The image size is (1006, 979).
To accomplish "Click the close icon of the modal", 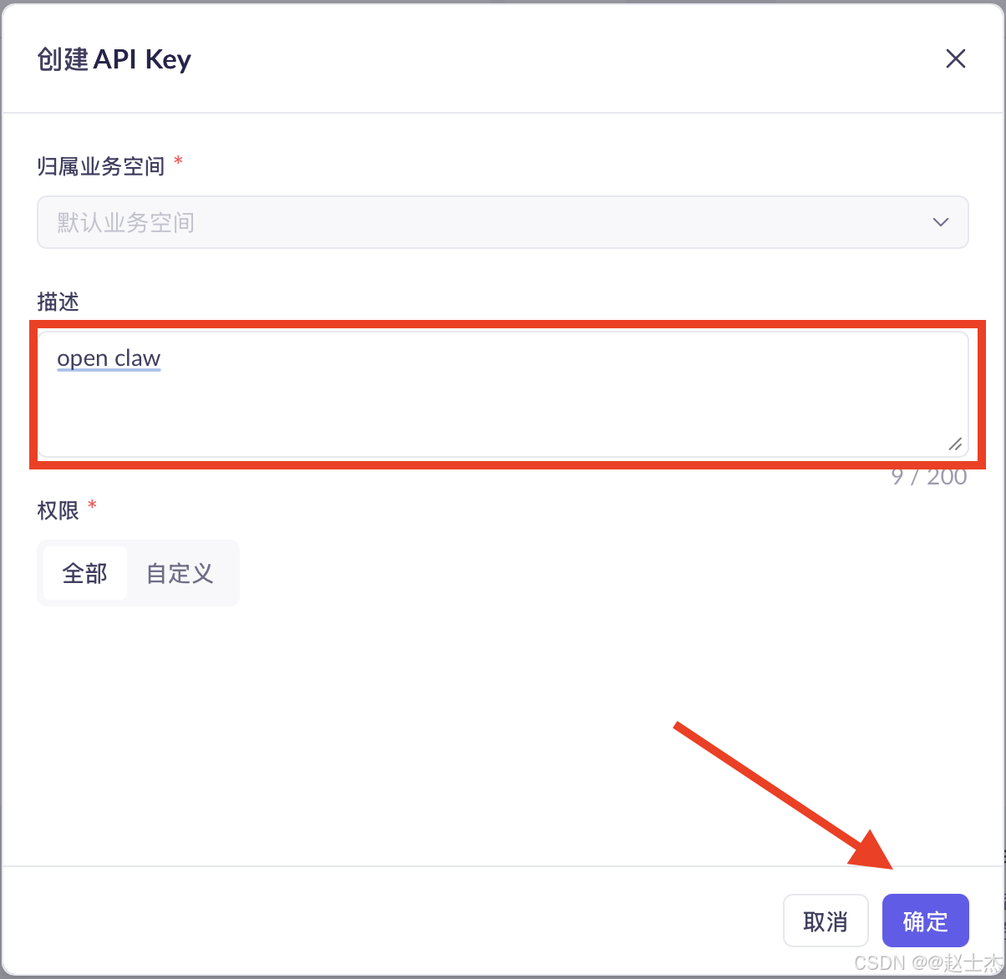I will tap(955, 58).
